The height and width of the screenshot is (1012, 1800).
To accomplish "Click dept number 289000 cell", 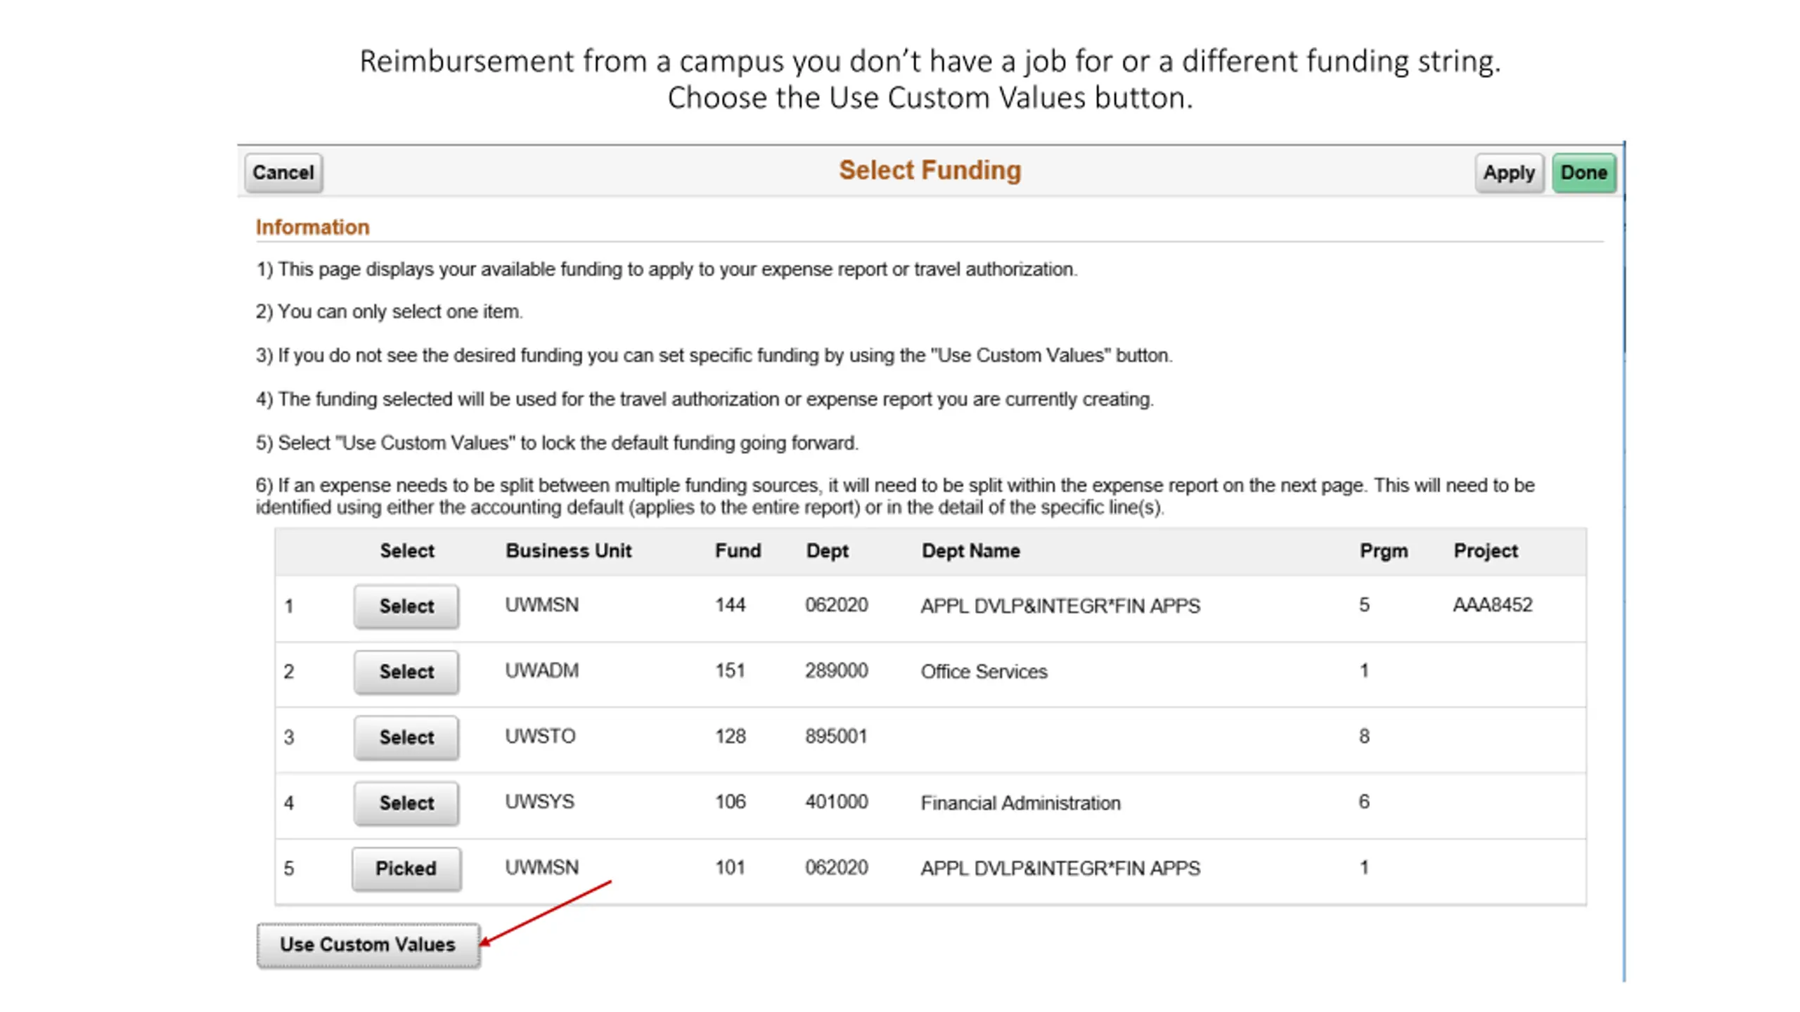I will [836, 670].
